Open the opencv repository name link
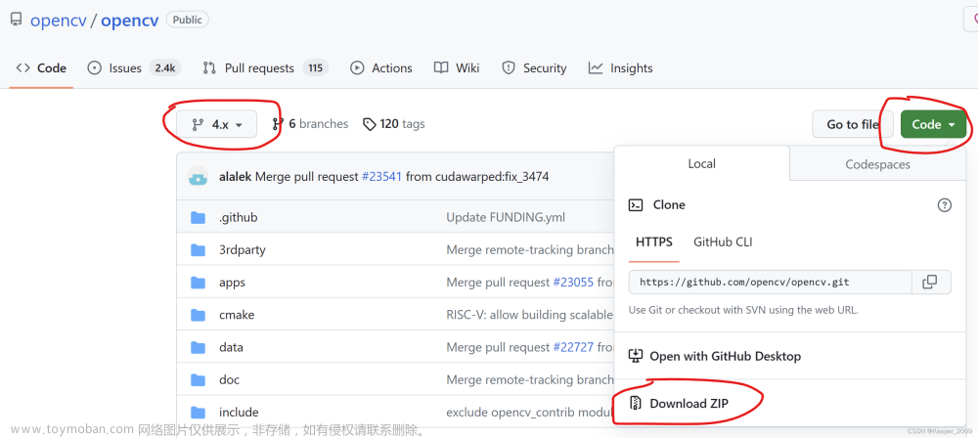 pyautogui.click(x=129, y=20)
